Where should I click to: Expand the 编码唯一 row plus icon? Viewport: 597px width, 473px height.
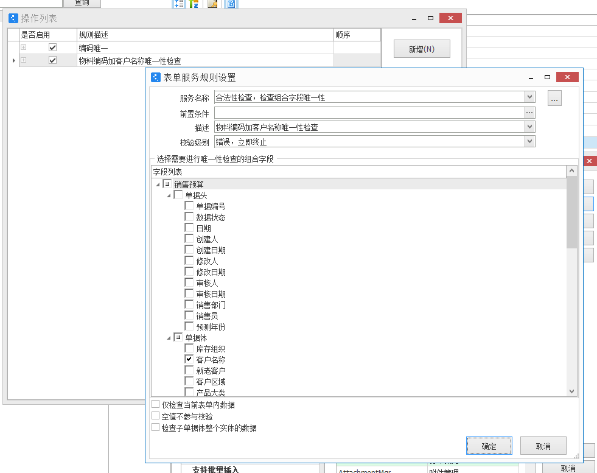coord(24,47)
